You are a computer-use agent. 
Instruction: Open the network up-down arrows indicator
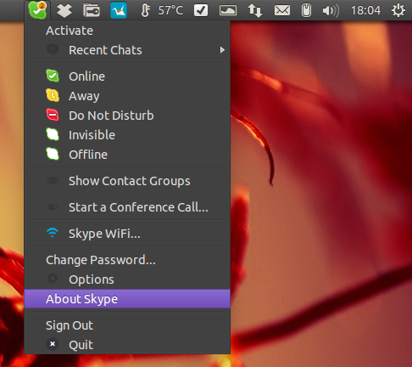pyautogui.click(x=255, y=11)
